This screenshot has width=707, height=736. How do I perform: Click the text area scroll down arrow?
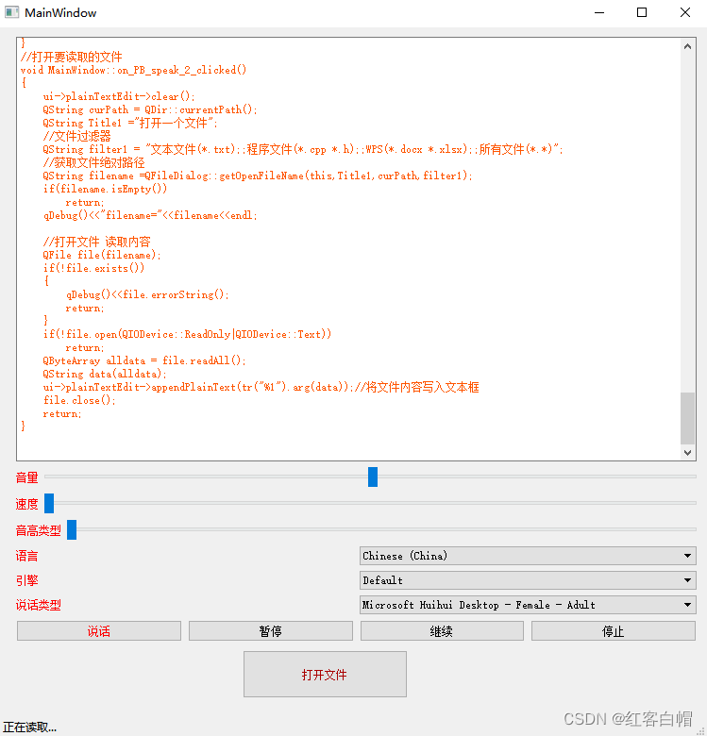[x=687, y=453]
